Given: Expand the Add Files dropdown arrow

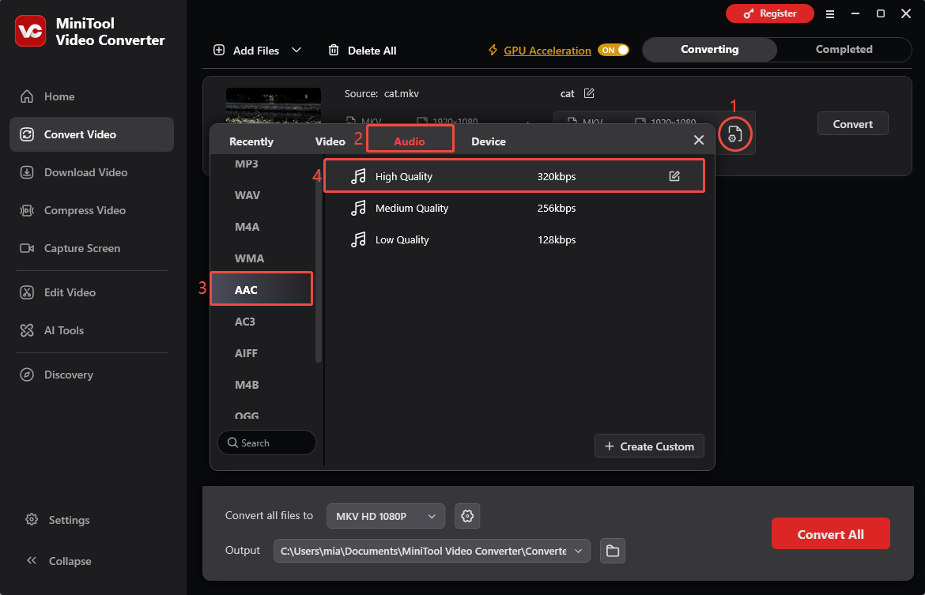Looking at the screenshot, I should (x=296, y=50).
